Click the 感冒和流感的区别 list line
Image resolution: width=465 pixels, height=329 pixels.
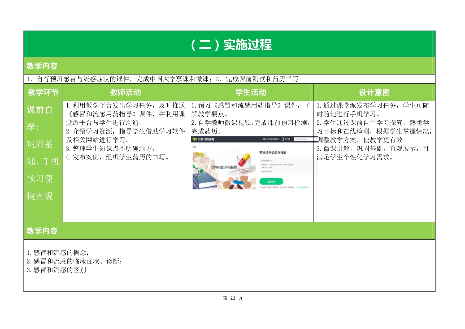click(56, 270)
